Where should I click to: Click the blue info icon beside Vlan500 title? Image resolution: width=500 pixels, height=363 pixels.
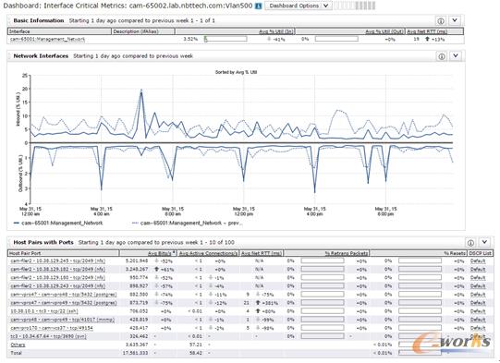coord(258,6)
